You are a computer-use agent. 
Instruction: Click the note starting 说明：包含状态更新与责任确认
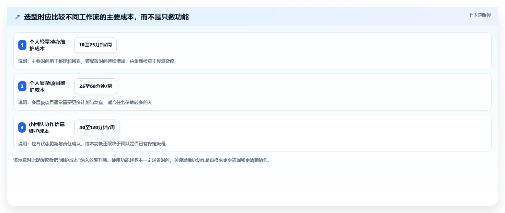92,144
